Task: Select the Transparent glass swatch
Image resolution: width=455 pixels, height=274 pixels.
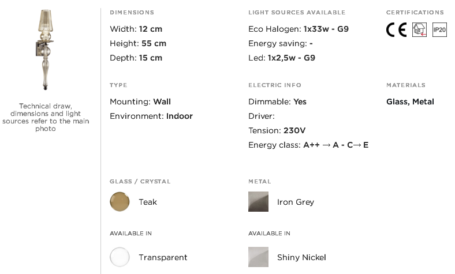Action: click(120, 257)
